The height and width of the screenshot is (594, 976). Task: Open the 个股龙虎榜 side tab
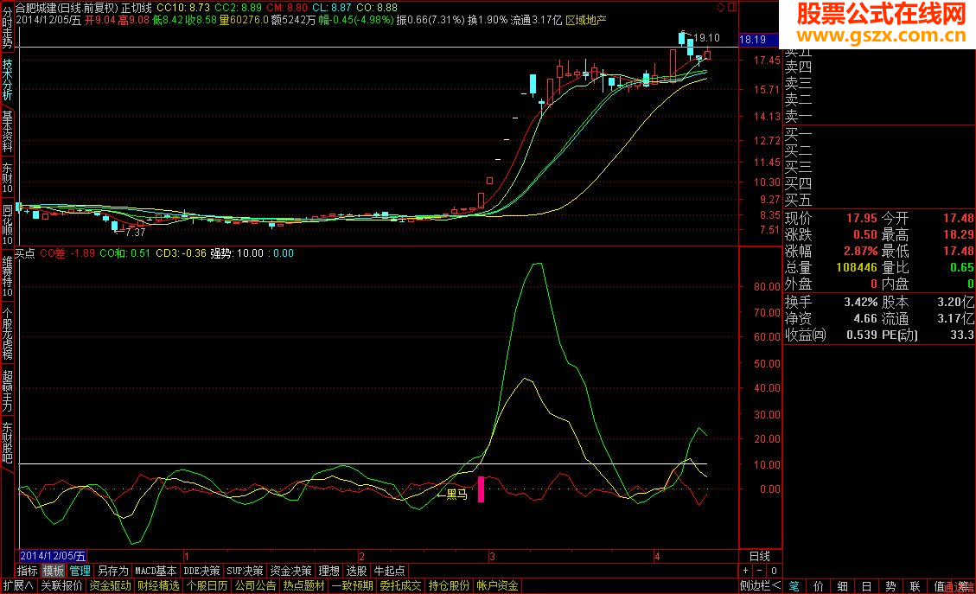tap(7, 334)
